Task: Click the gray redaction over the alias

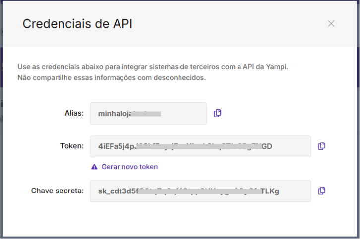Action: (146, 114)
